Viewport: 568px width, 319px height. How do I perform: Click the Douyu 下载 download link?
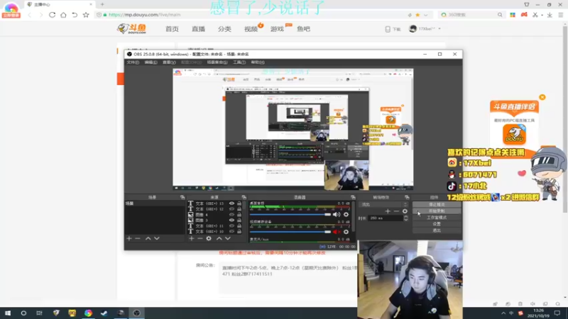[x=393, y=29]
